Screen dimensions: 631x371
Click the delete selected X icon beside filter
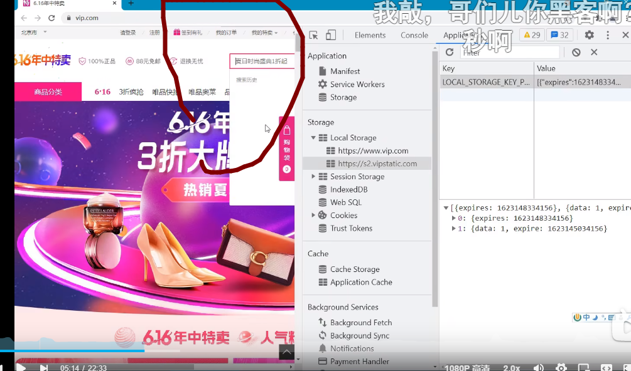pyautogui.click(x=594, y=52)
